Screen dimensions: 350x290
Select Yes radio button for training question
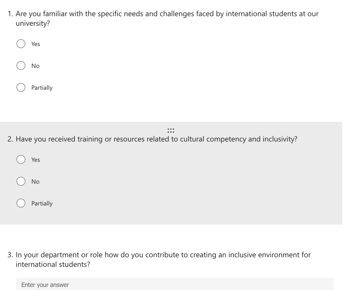tap(21, 160)
